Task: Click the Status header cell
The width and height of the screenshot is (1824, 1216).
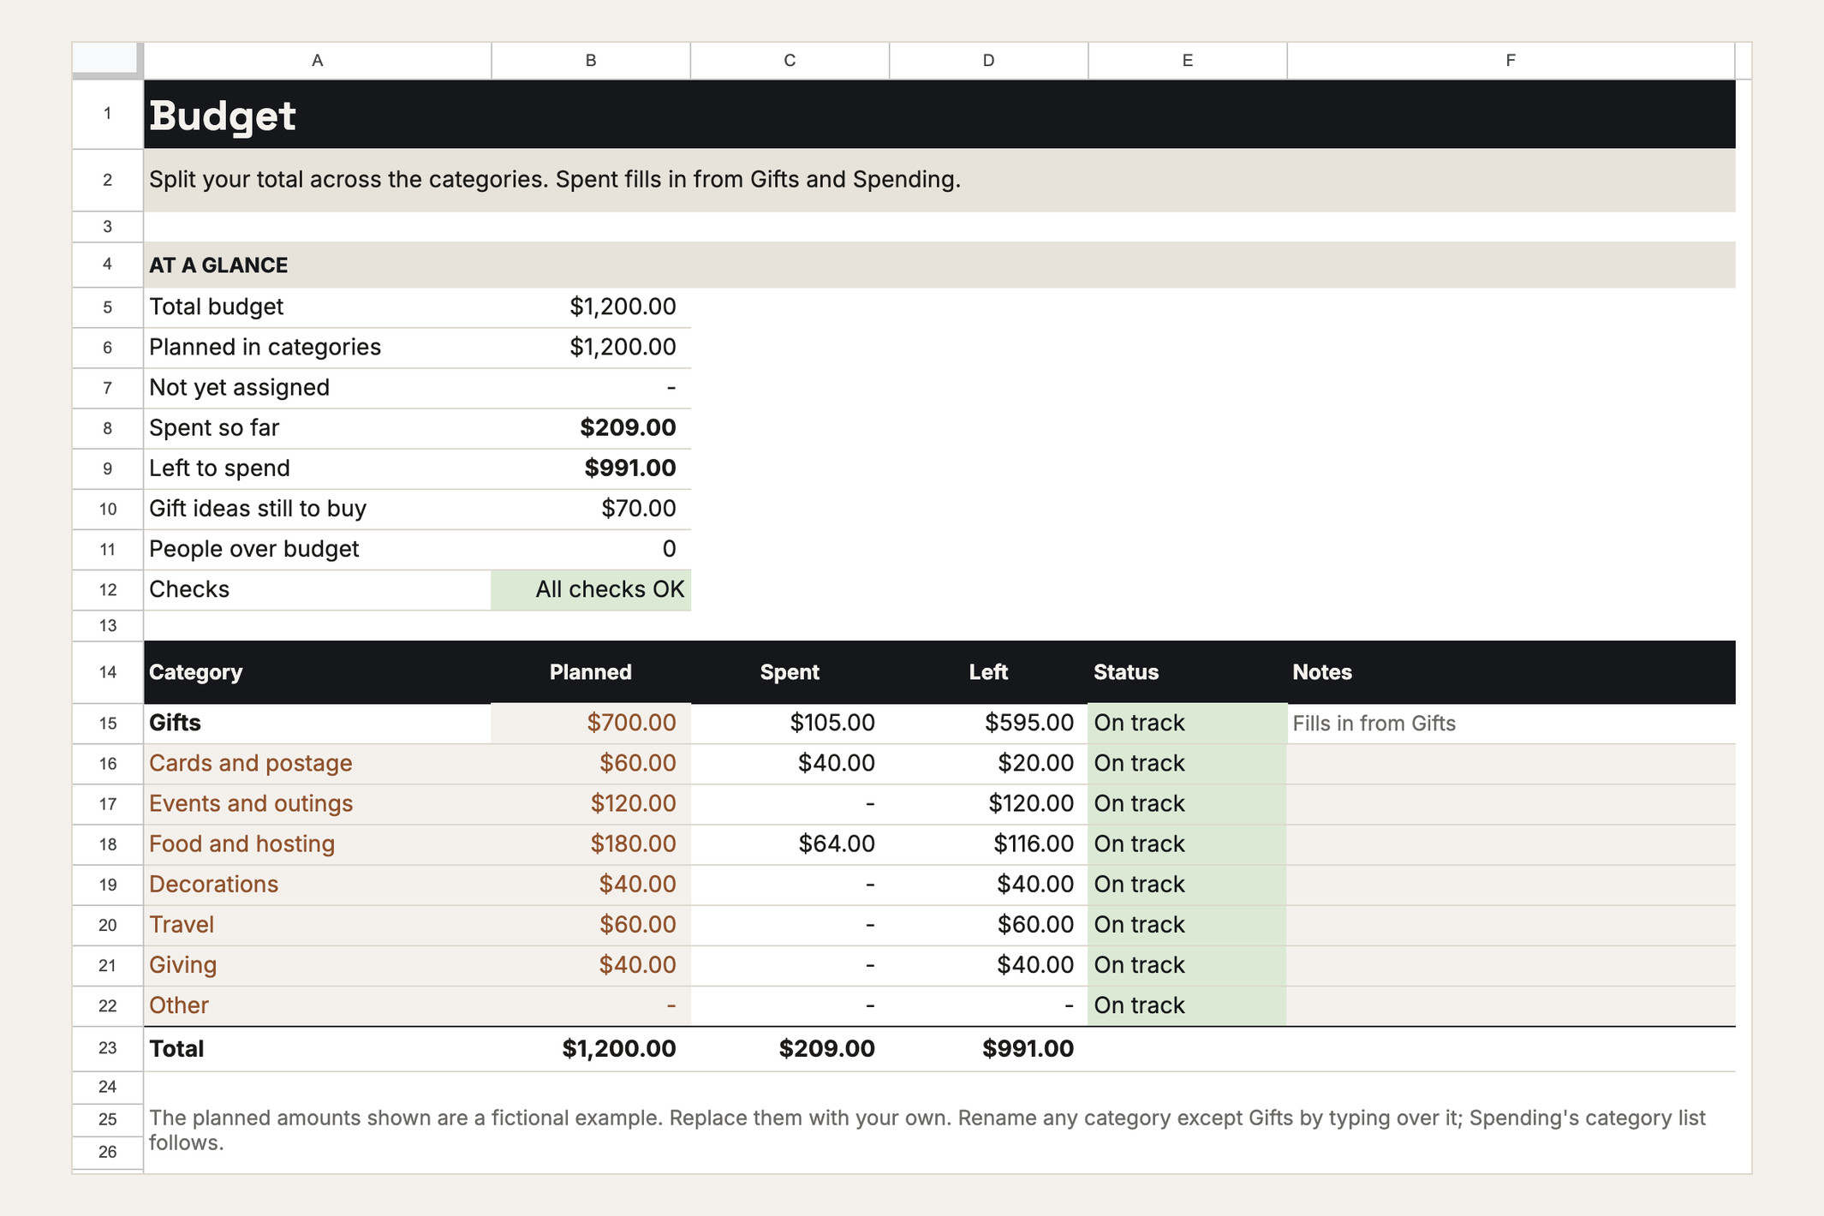Action: pos(1187,672)
